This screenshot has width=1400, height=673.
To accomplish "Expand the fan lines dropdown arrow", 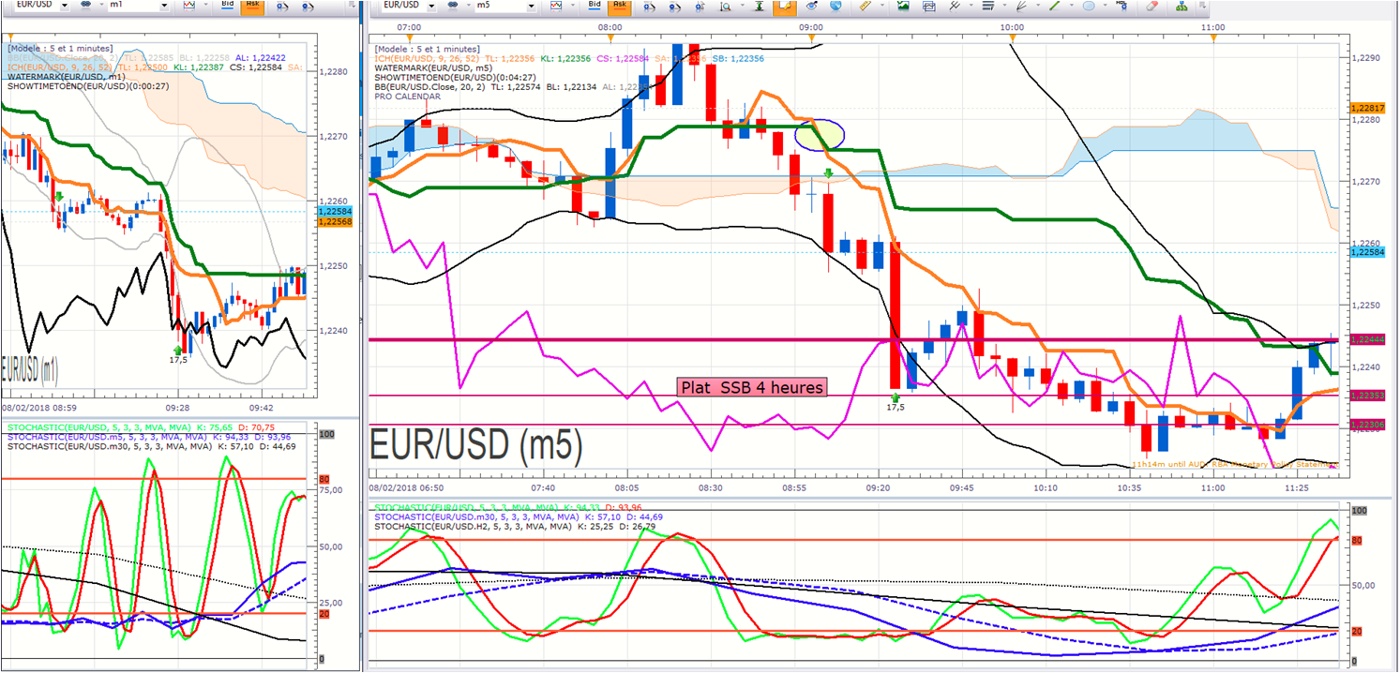I will point(1038,6).
